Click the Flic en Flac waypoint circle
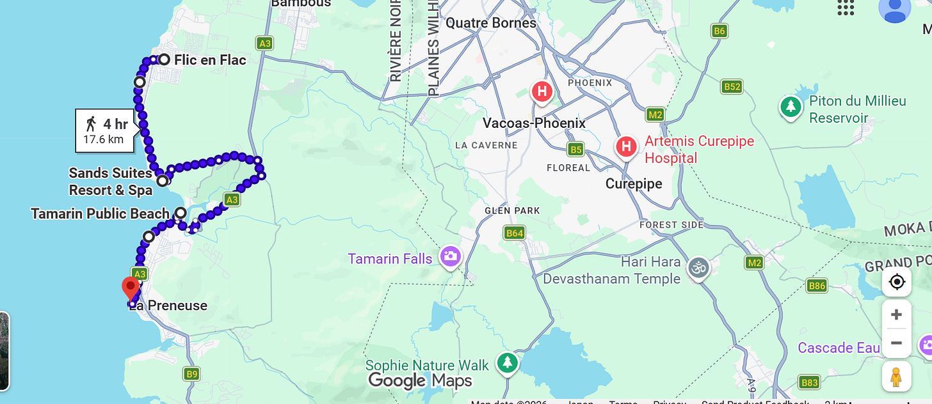Viewport: 932px width, 404px height. [164, 59]
